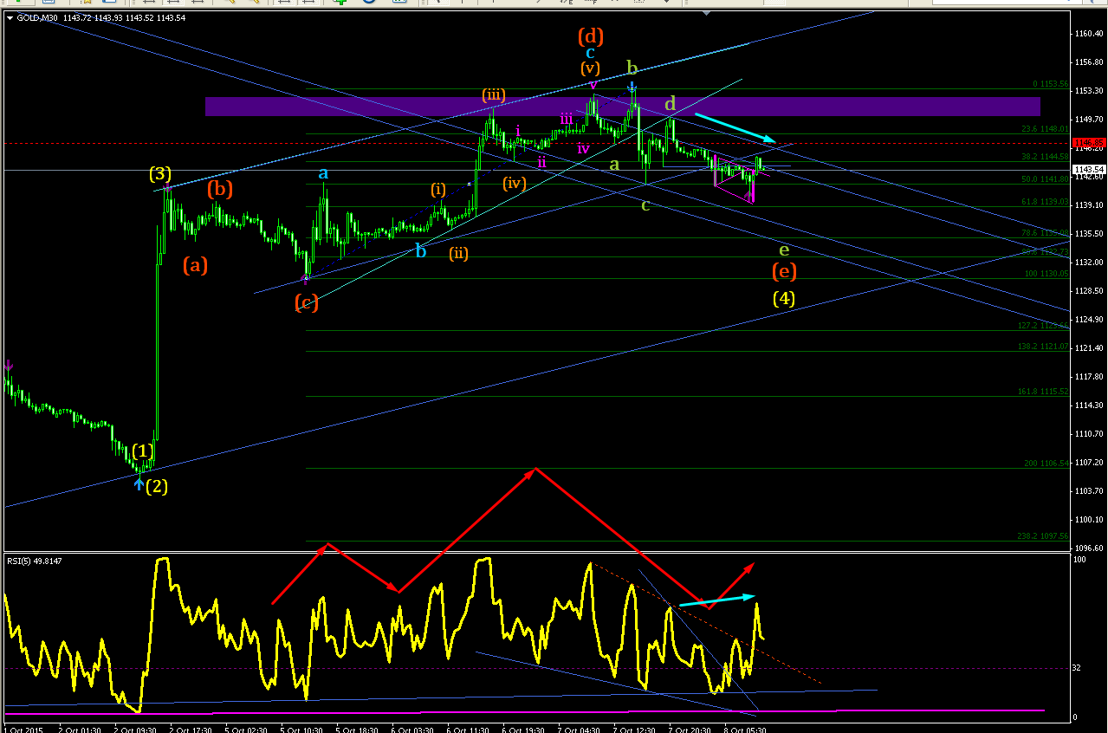The width and height of the screenshot is (1108, 733).
Task: Select the yellow (4) wave label
Action: [x=784, y=299]
